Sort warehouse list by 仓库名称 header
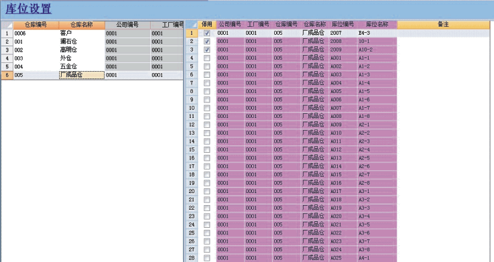494x262 pixels. click(x=82, y=25)
